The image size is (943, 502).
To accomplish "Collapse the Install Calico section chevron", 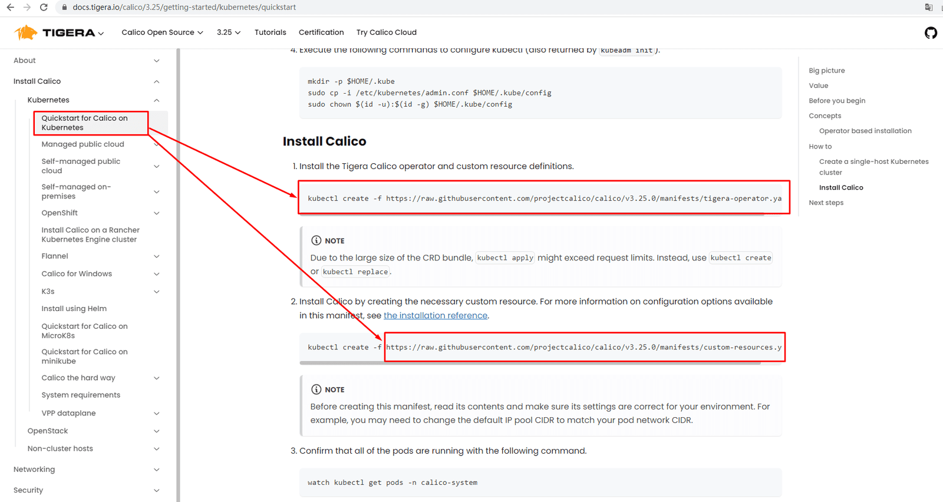I will coord(157,81).
